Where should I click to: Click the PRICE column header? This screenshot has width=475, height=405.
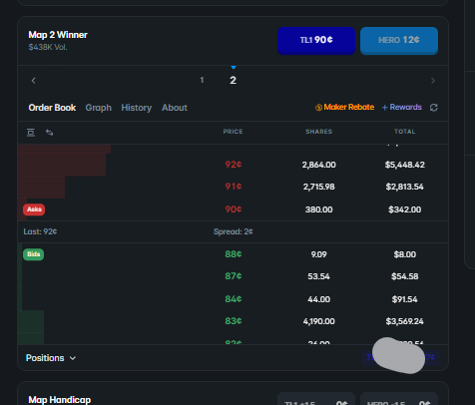tap(233, 132)
